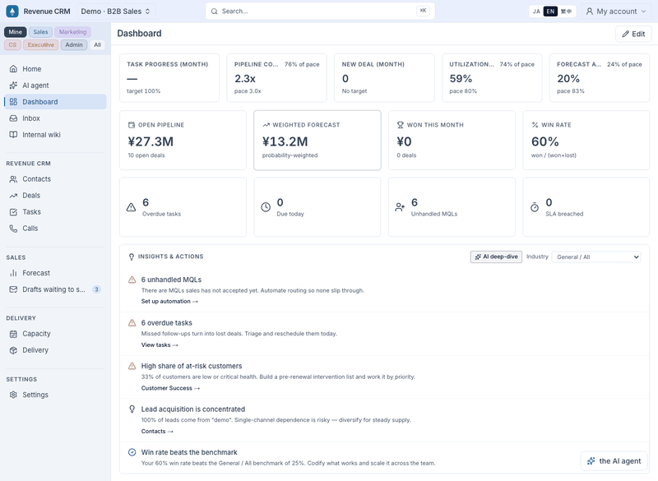The image size is (658, 481).
Task: Click the SLA breached stopwatch icon
Action: point(534,207)
